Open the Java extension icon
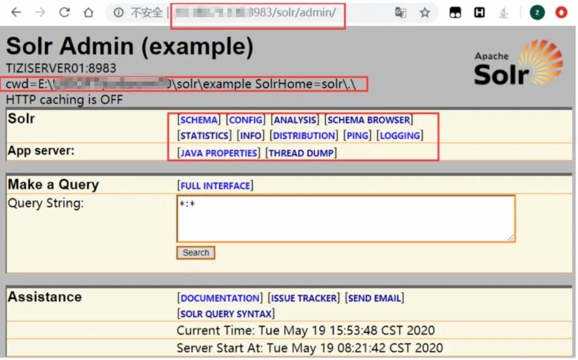 [x=504, y=13]
